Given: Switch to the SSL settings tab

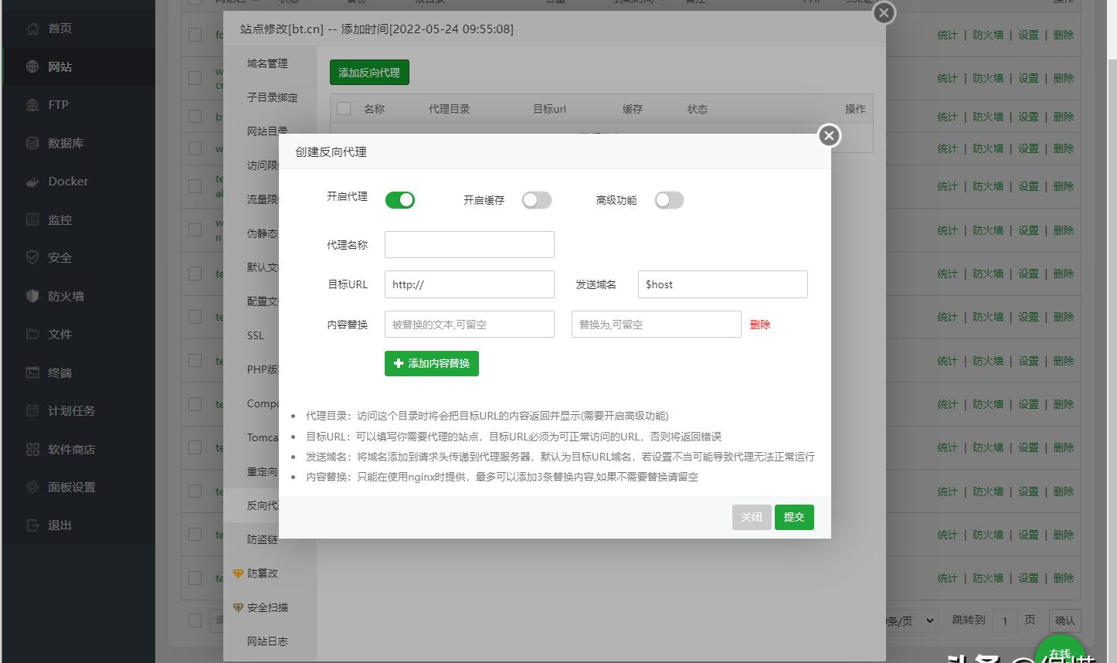Looking at the screenshot, I should [x=256, y=335].
